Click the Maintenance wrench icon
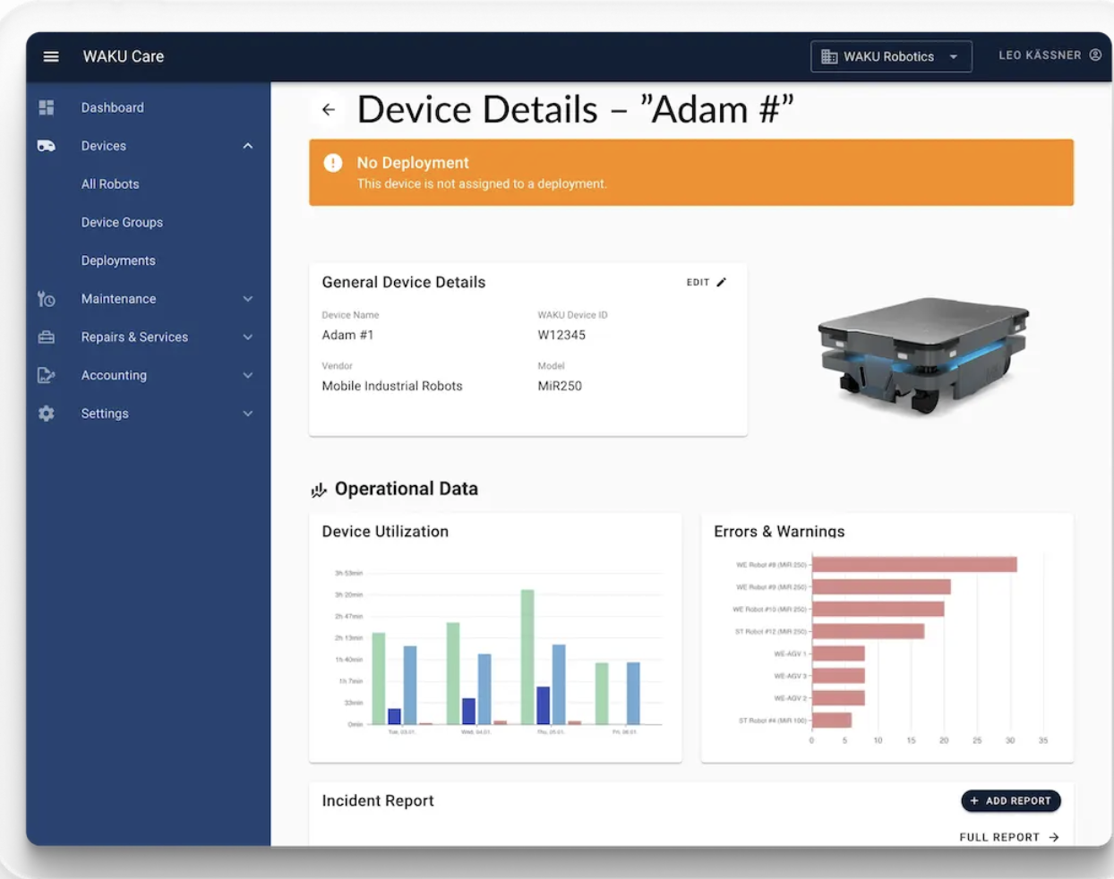The height and width of the screenshot is (879, 1114). 47,299
